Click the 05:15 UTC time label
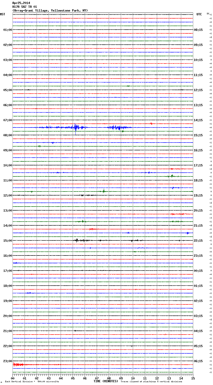 (198, 346)
